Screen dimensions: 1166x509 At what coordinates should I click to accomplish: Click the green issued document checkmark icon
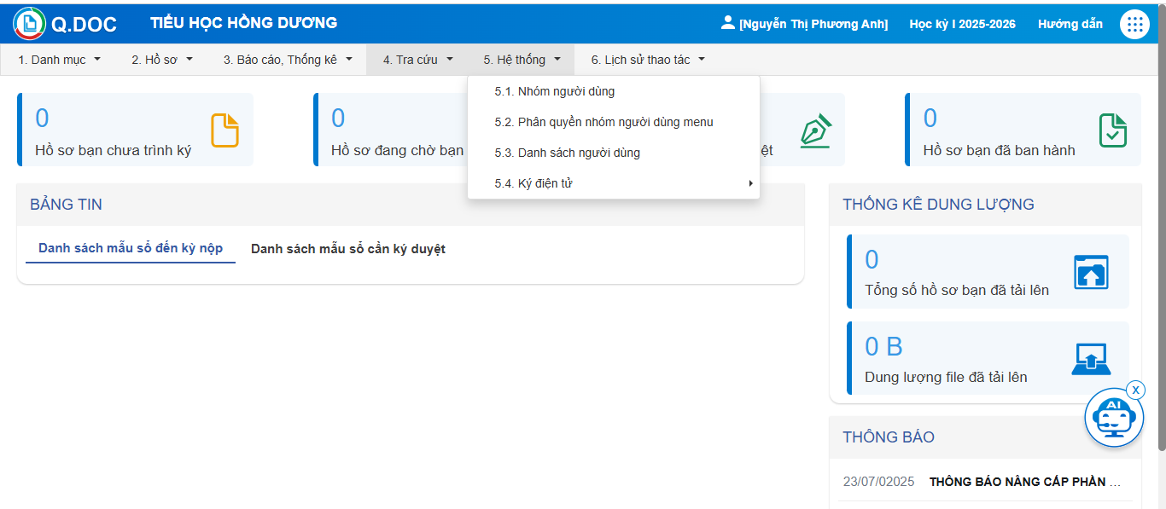click(x=1112, y=130)
